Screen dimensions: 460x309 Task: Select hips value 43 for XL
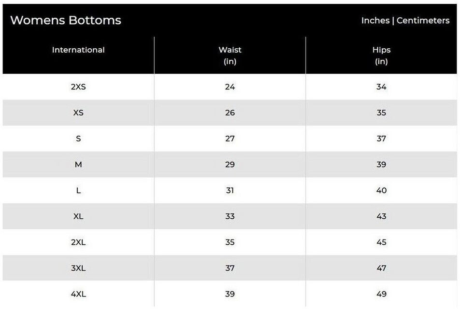[x=381, y=216]
